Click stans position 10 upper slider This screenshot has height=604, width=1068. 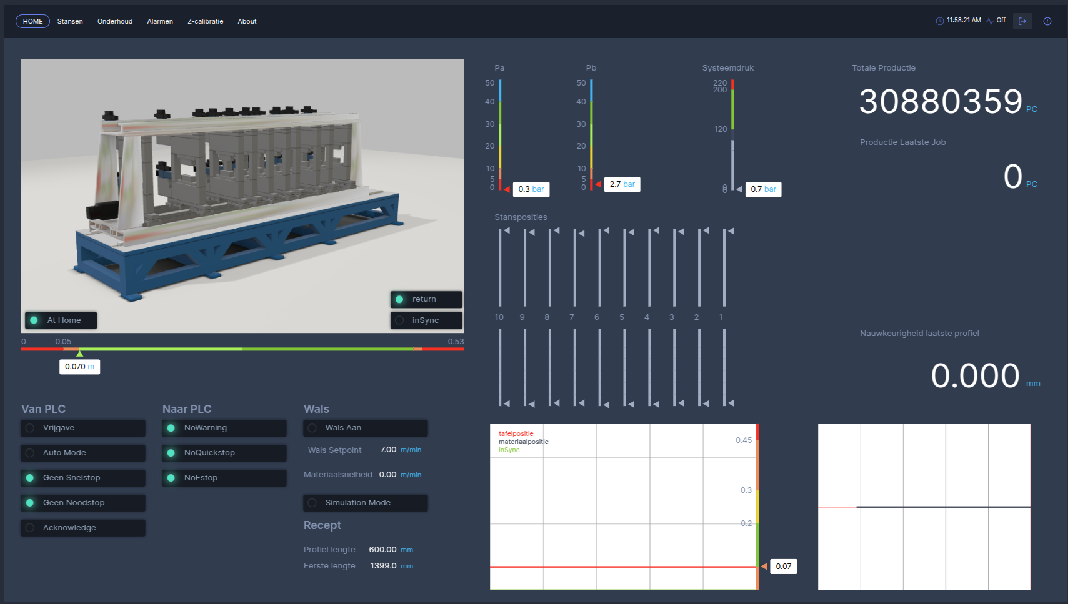(500, 267)
